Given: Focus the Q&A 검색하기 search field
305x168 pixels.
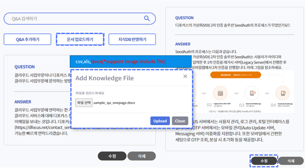Looking at the screenshot, I should click(x=79, y=19).
